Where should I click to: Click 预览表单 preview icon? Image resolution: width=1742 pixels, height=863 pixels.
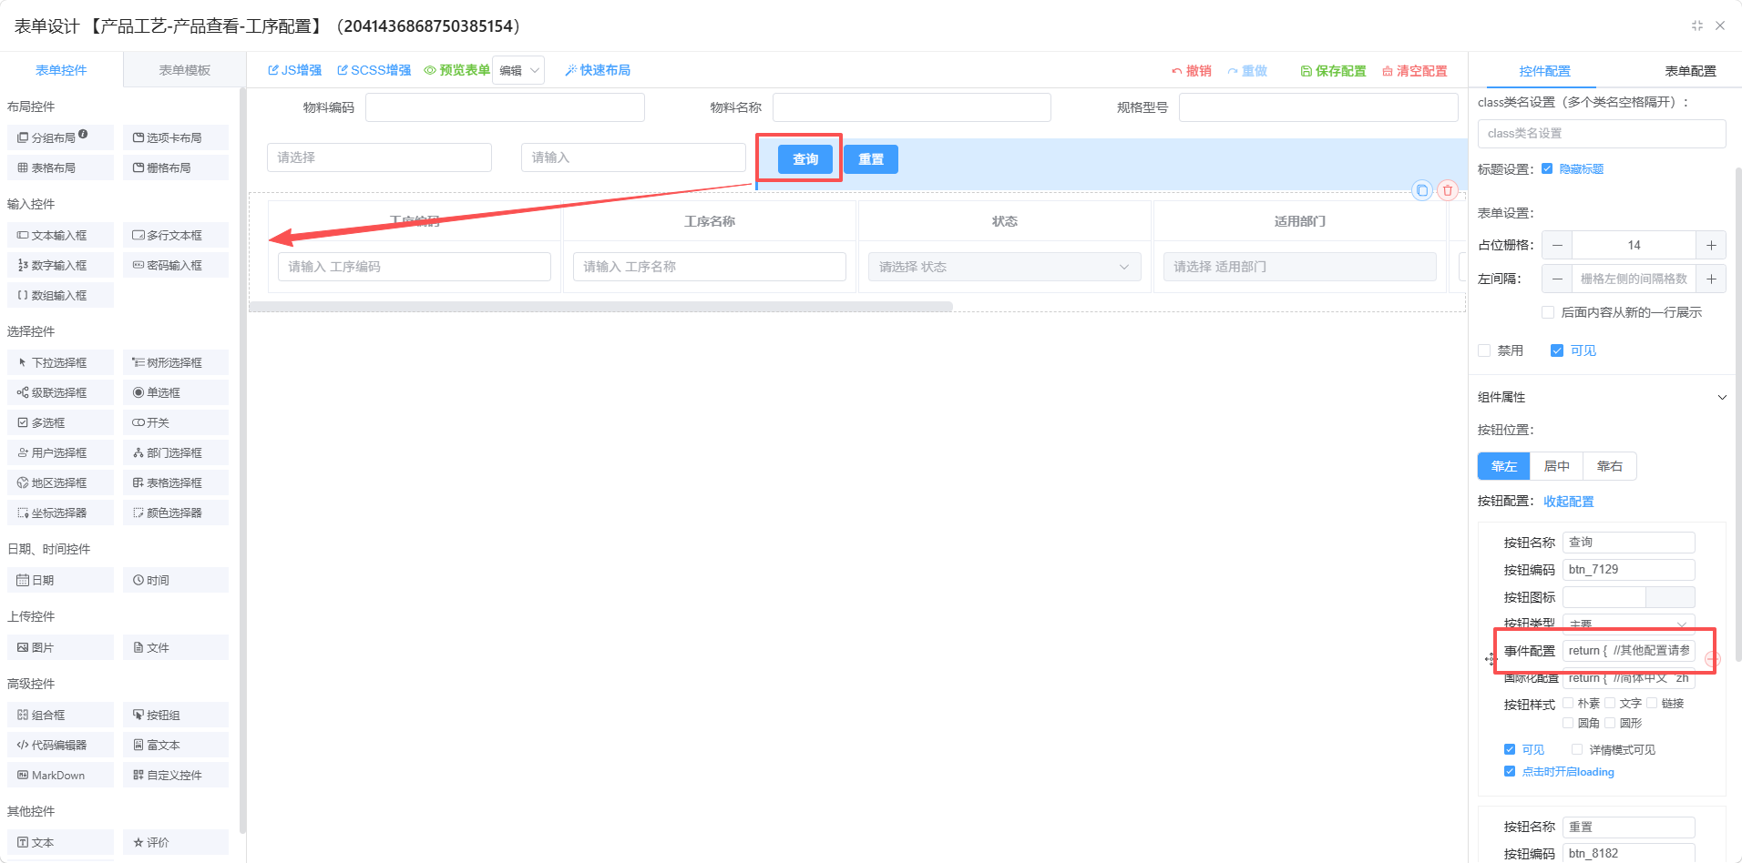click(x=430, y=70)
